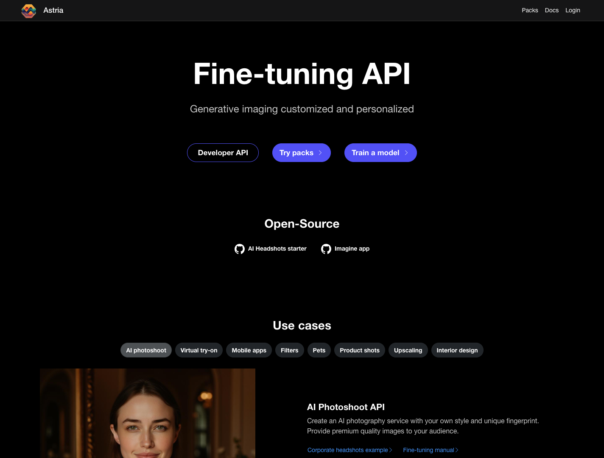Screen dimensions: 604x458
Task: Click the arrow after Fine-tuning manual
Action: pyautogui.click(x=456, y=450)
